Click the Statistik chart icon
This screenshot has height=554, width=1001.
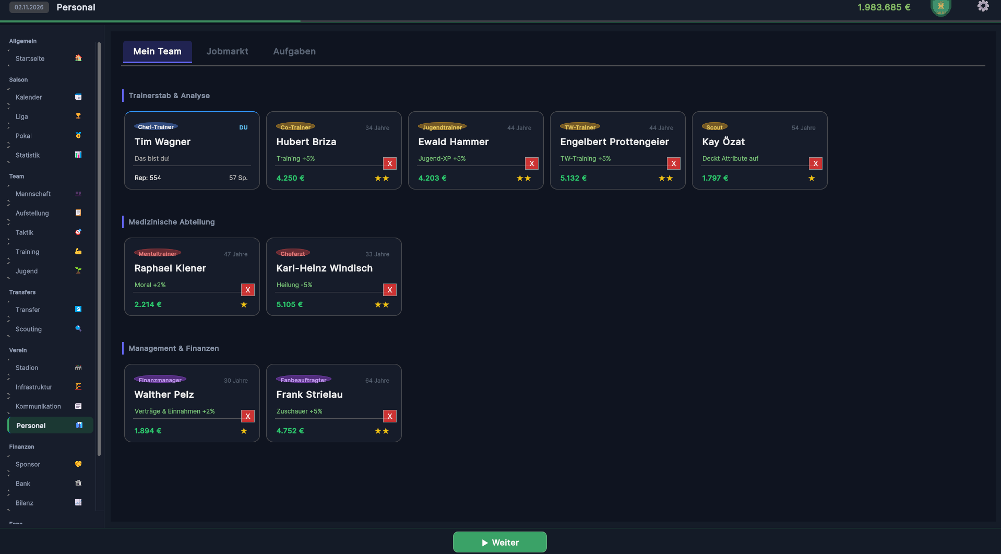pyautogui.click(x=78, y=155)
